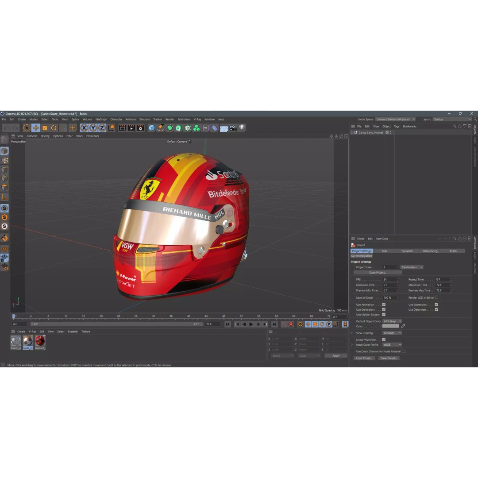
Task: Go to start of animation
Action: [228, 324]
